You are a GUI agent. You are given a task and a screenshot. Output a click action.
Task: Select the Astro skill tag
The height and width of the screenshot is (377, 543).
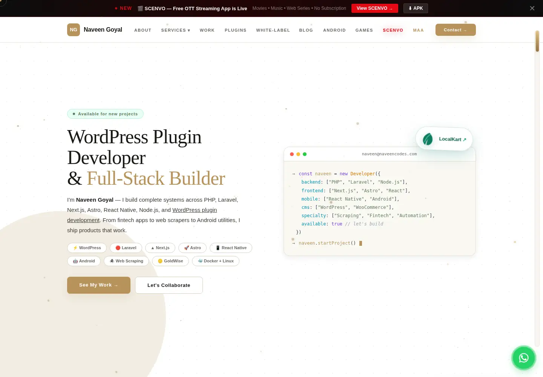[192, 248]
